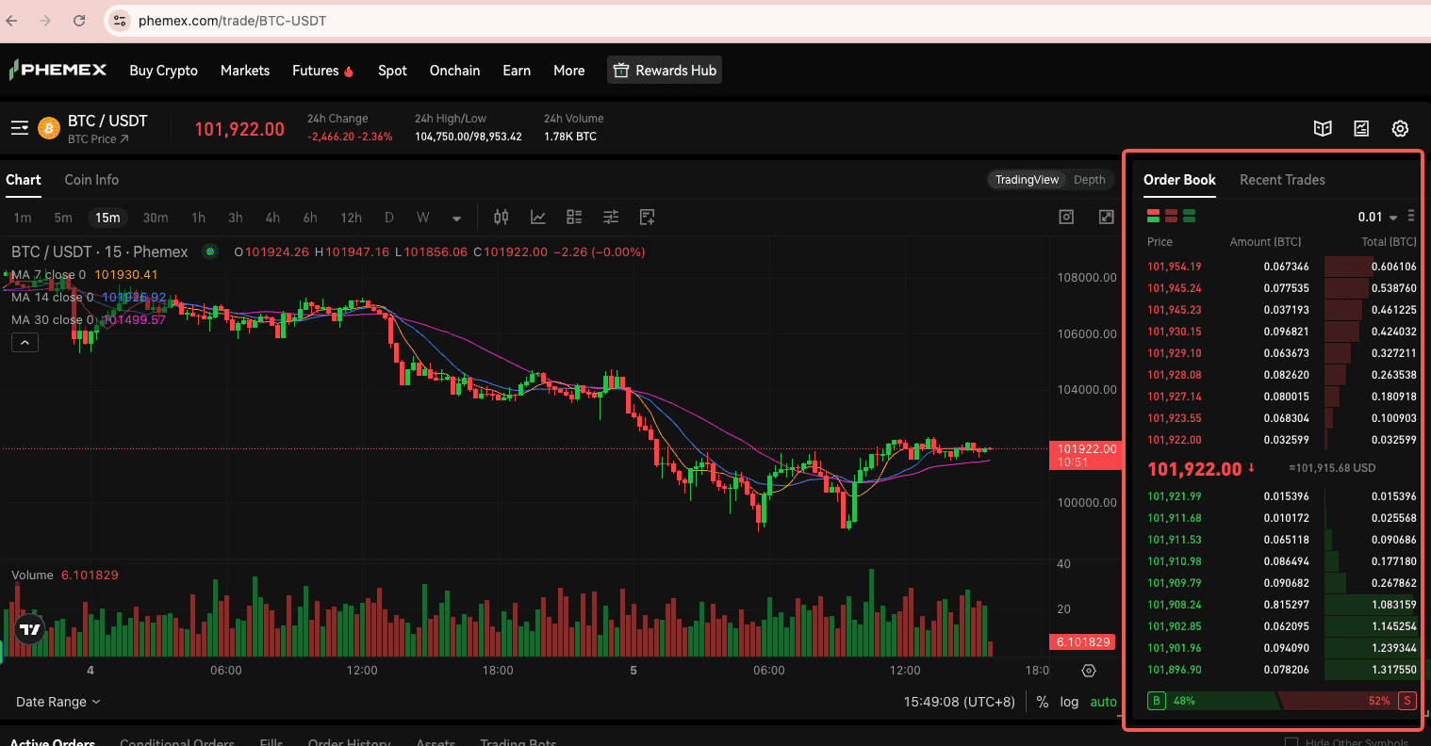Enable percentage scale on price axis
The image size is (1431, 746).
point(1042,701)
